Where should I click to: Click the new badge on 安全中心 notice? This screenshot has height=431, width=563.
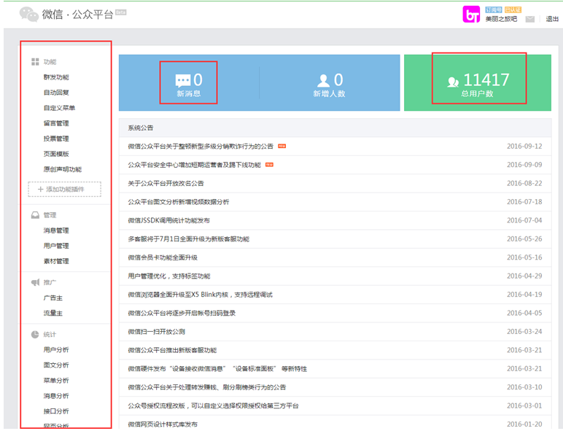pos(269,165)
